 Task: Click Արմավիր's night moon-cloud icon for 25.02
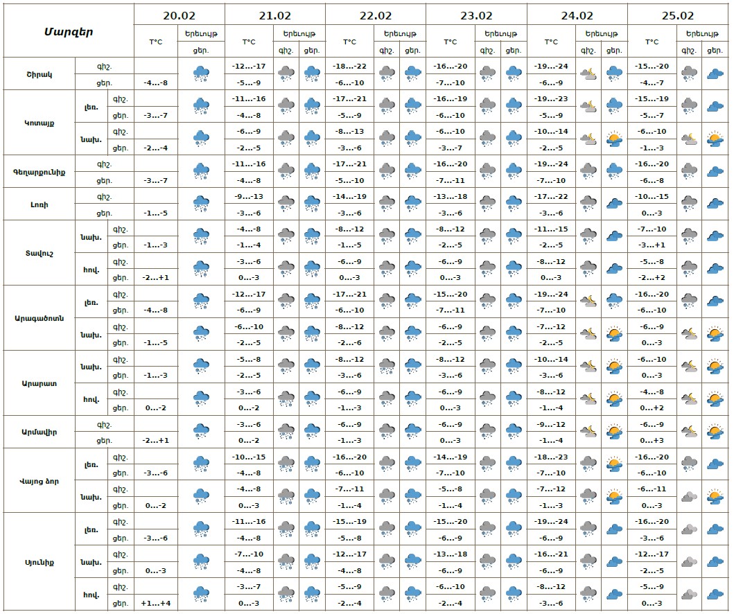[x=689, y=432]
